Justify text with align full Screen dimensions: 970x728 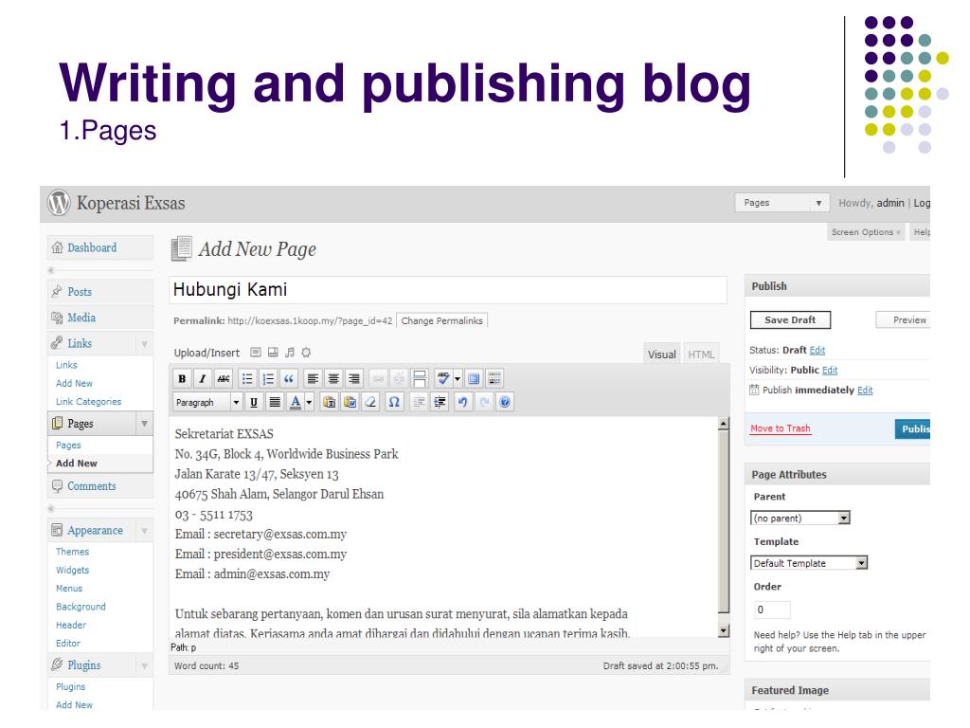tap(275, 402)
